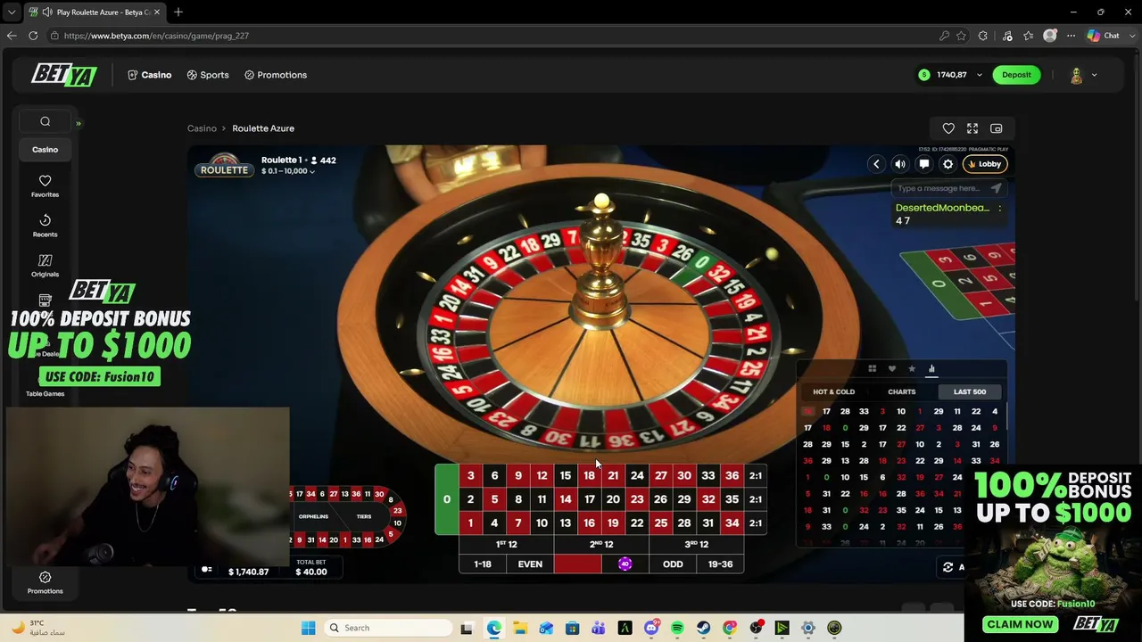Bet on the 1st 12 dozen
Viewport: 1142px width, 642px height.
click(x=506, y=544)
